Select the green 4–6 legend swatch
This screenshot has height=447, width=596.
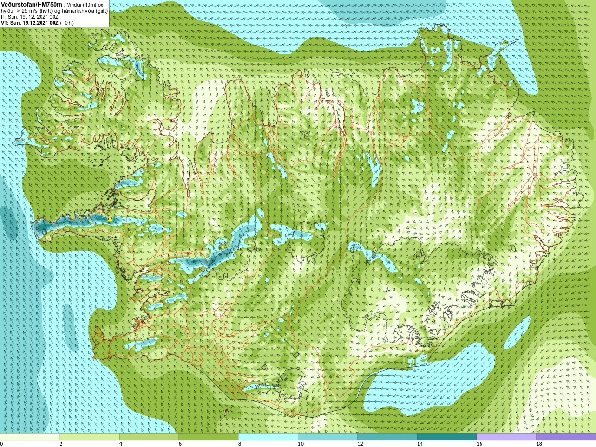pyautogui.click(x=149, y=437)
